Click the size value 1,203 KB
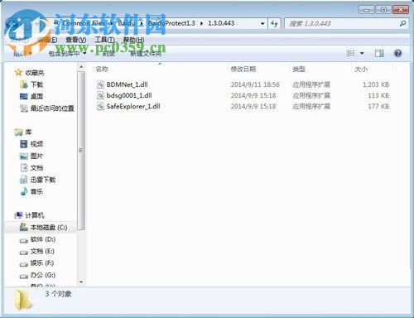This screenshot has height=318, width=414. tap(376, 84)
